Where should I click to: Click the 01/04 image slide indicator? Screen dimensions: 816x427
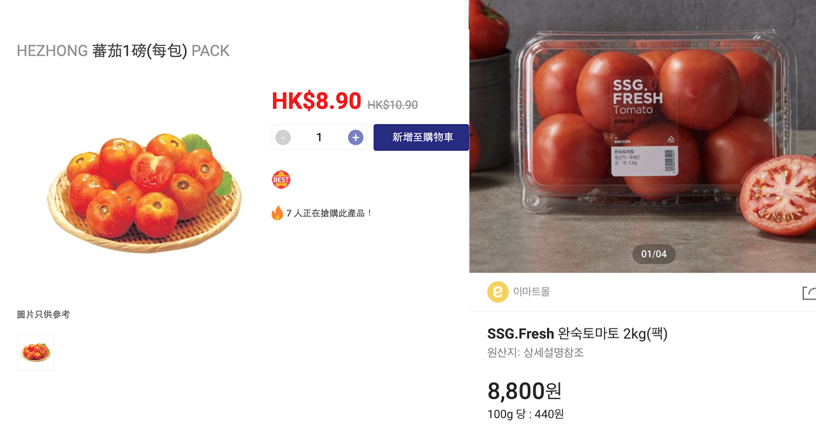[x=653, y=254]
